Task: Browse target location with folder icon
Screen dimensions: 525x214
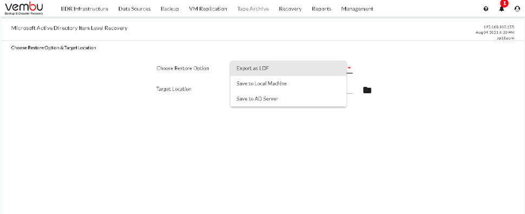Action: point(367,90)
